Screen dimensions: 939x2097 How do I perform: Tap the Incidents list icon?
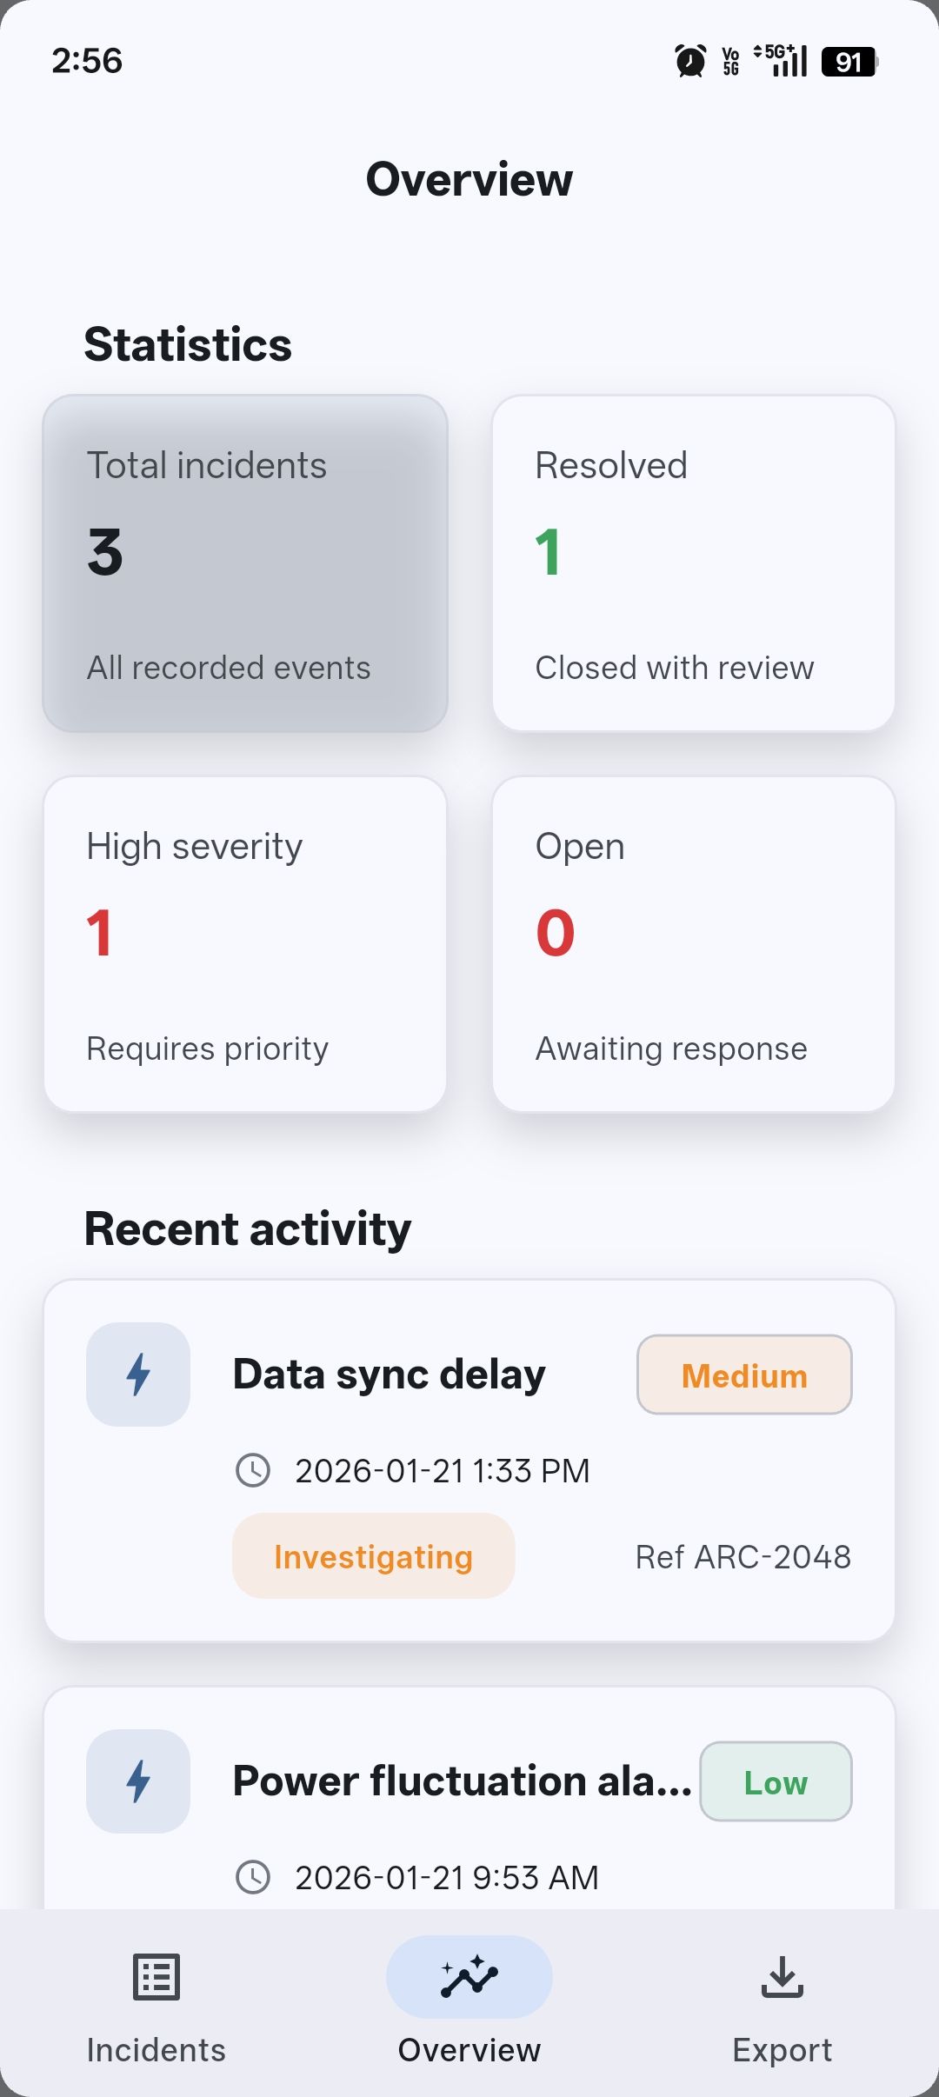[156, 1977]
